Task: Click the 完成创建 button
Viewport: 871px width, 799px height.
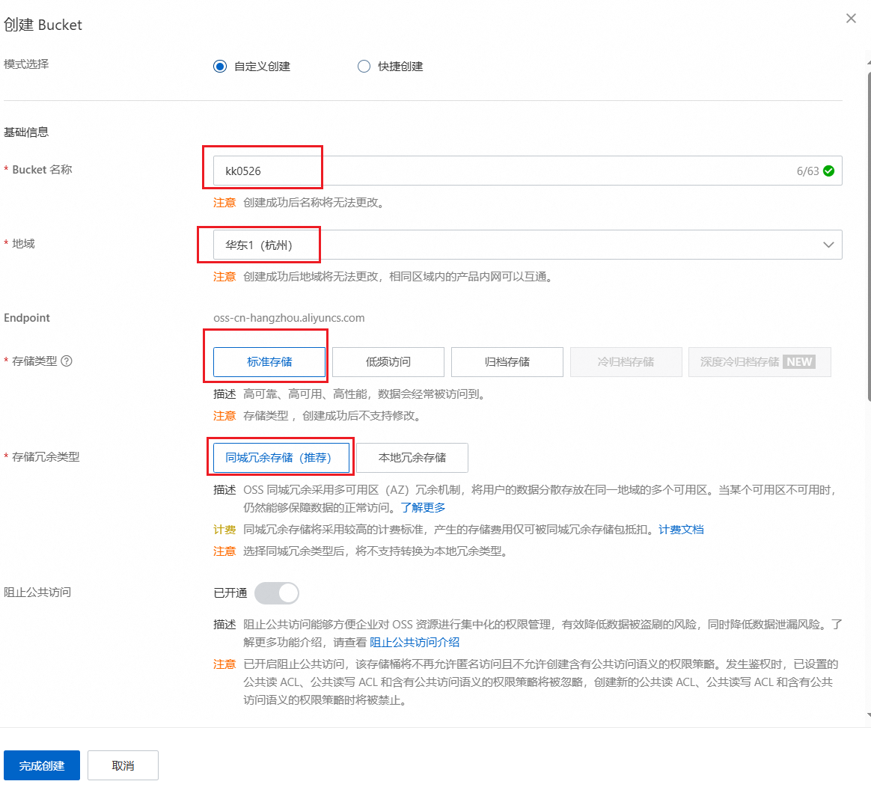Action: click(41, 765)
